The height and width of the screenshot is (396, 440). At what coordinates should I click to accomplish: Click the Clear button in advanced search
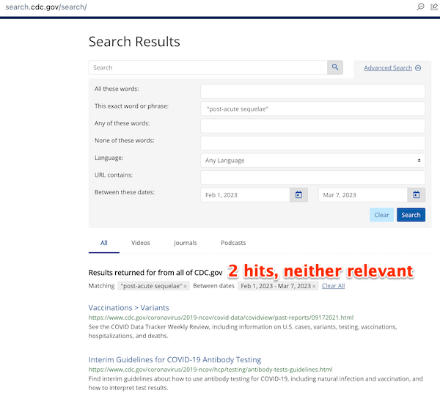point(381,215)
